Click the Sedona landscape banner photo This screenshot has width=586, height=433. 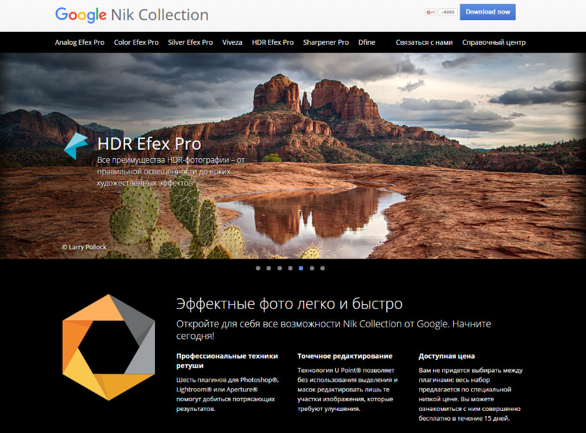coord(293,156)
